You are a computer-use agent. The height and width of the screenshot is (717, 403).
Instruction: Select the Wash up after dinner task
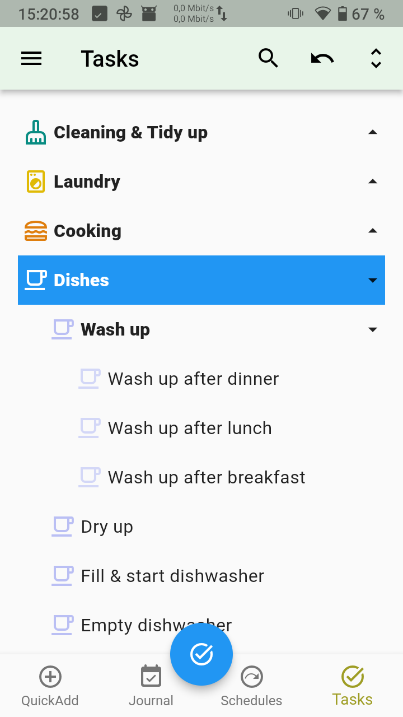[193, 379]
